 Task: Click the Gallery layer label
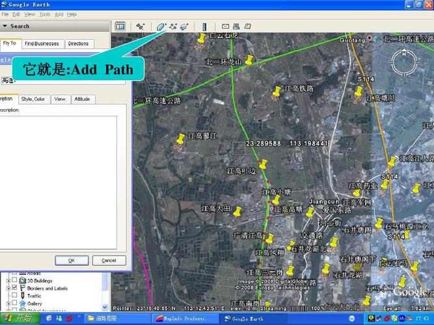point(34,304)
